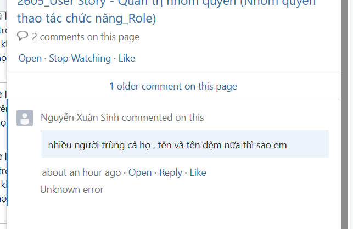
Task: Click the 'about an hour ago' timestamp
Action: [x=81, y=172]
